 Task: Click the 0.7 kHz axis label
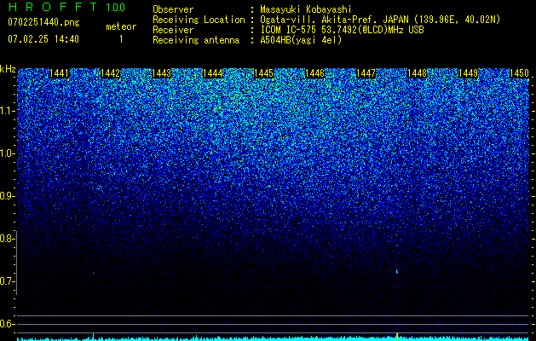pyautogui.click(x=7, y=281)
